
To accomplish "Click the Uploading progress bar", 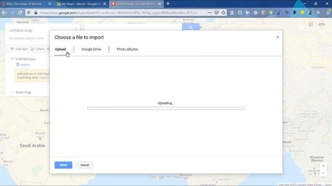I will tap(166, 109).
